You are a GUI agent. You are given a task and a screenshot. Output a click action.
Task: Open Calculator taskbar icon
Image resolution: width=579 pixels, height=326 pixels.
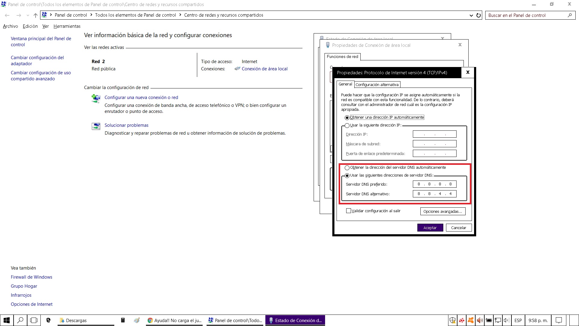pyautogui.click(x=123, y=320)
